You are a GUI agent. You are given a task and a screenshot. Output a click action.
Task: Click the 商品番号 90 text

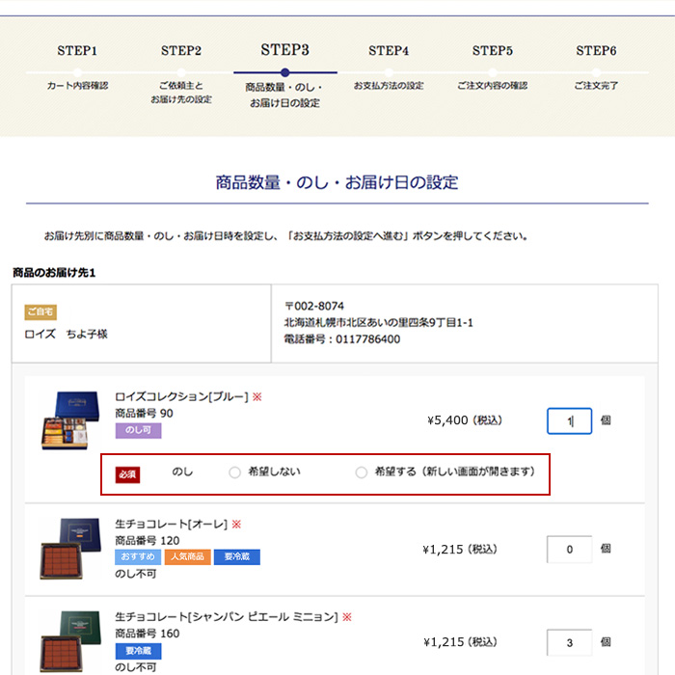[144, 414]
